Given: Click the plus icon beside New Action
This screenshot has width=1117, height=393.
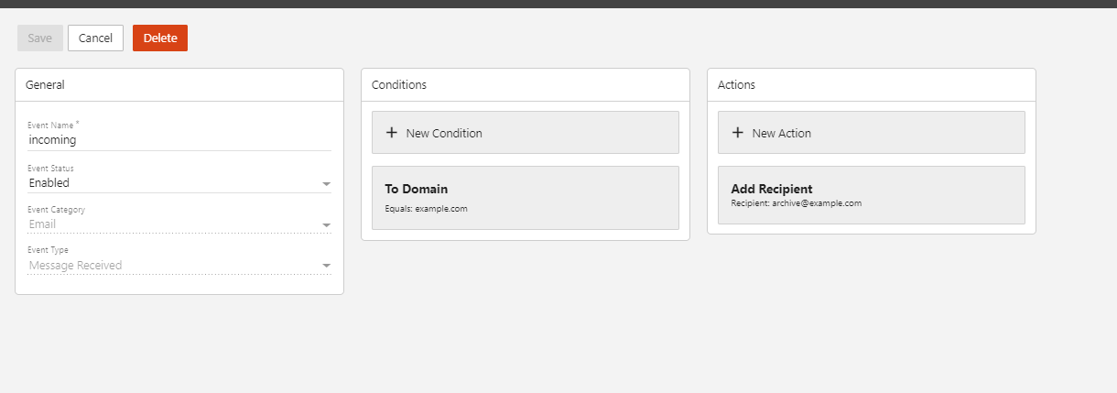Looking at the screenshot, I should (738, 133).
